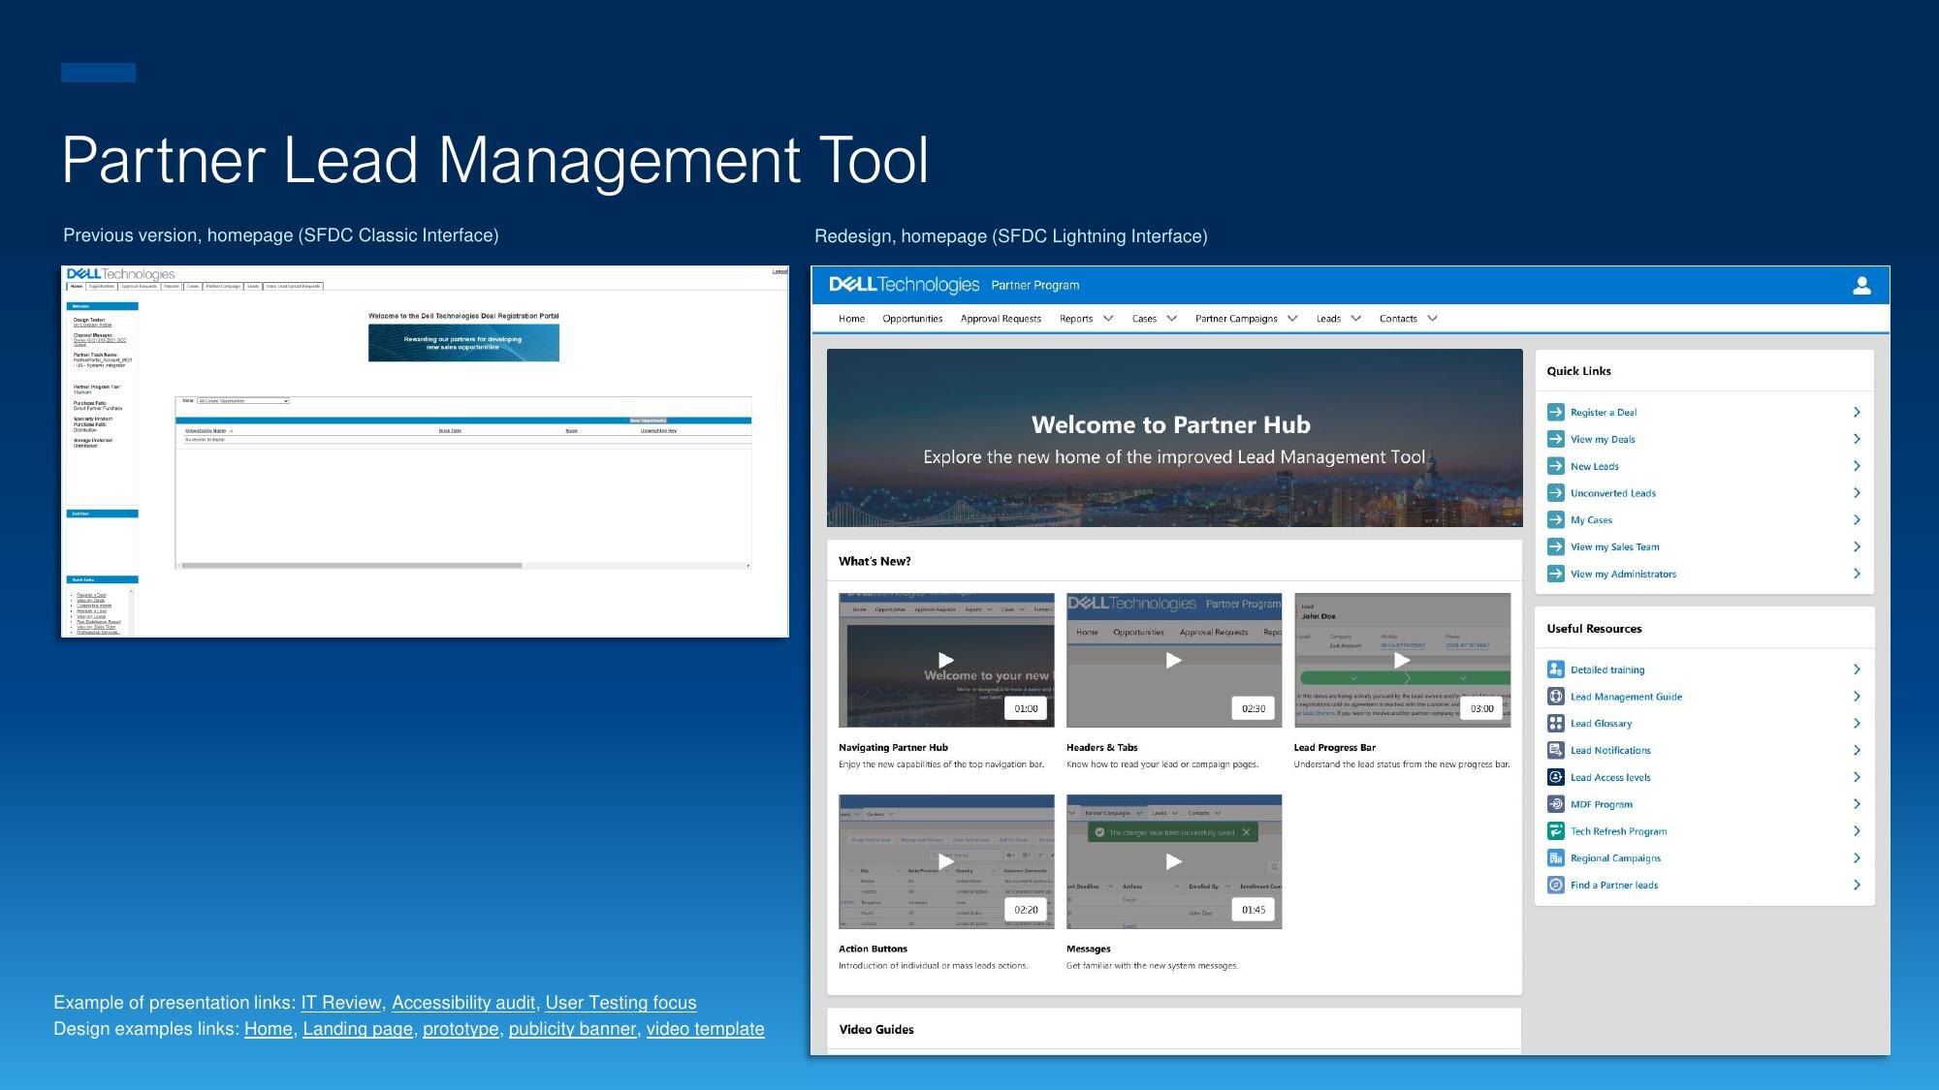Expand the Reports dropdown chevron
The image size is (1939, 1090).
[x=1108, y=319]
